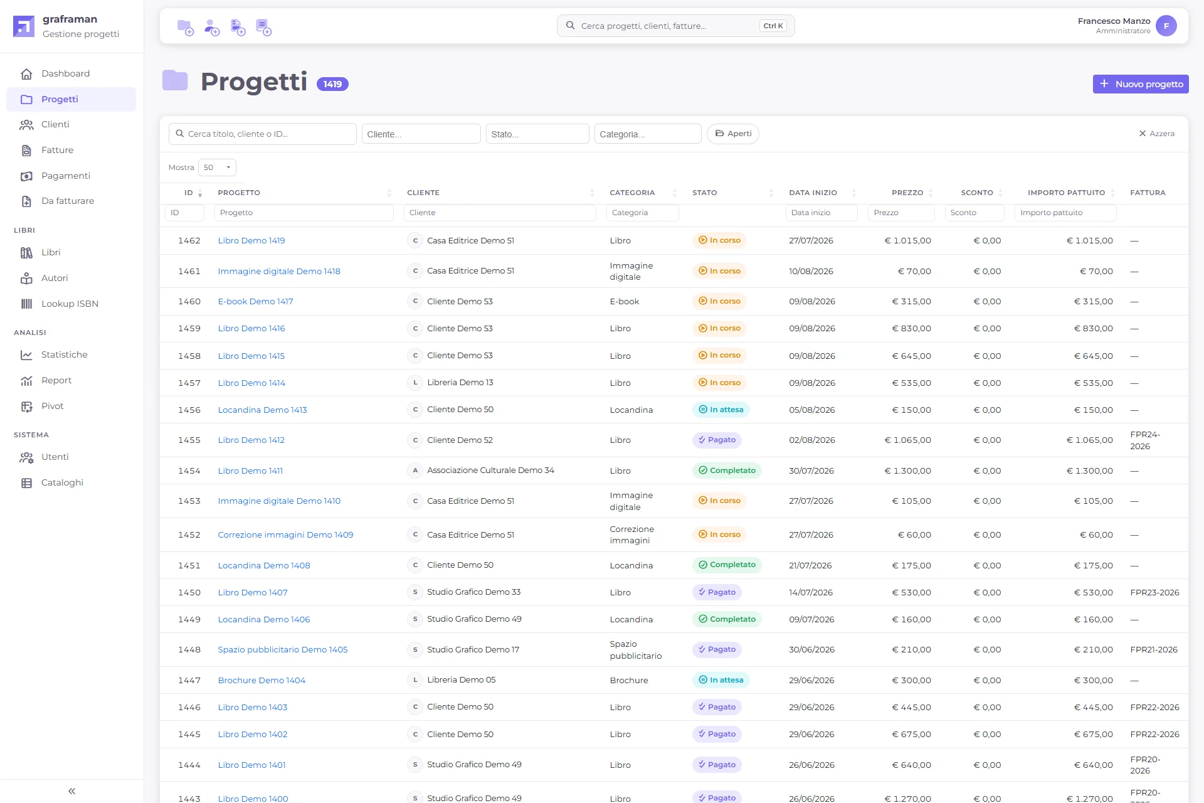Click the Nuovo progetto button

1140,84
